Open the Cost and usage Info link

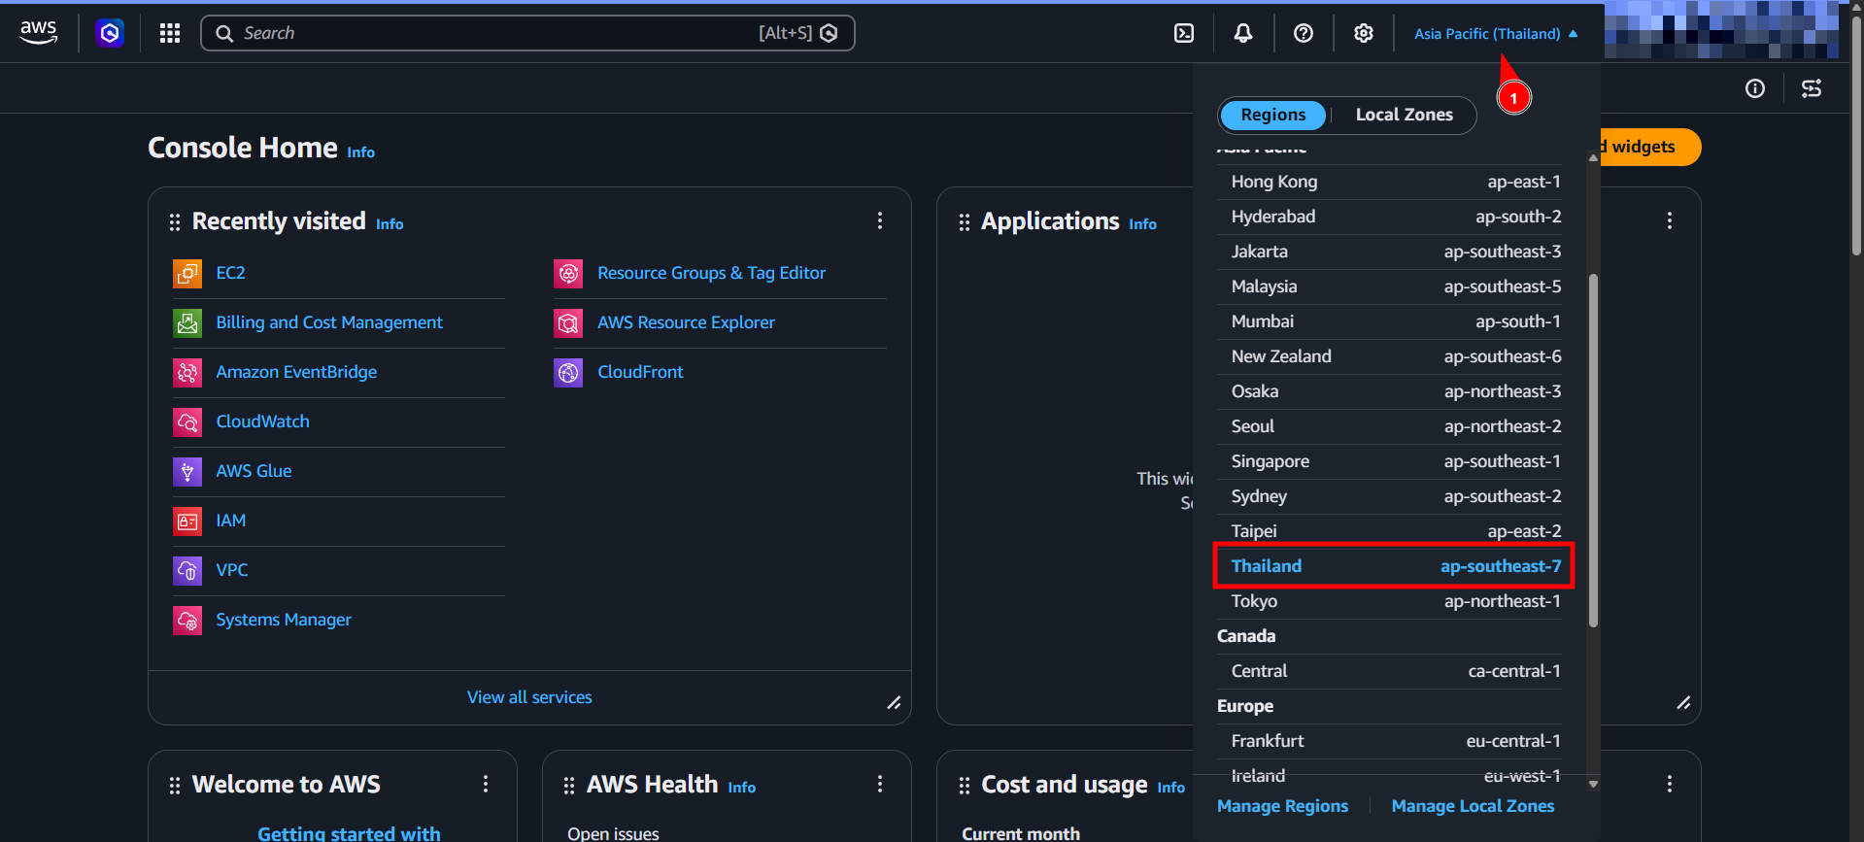click(x=1170, y=788)
